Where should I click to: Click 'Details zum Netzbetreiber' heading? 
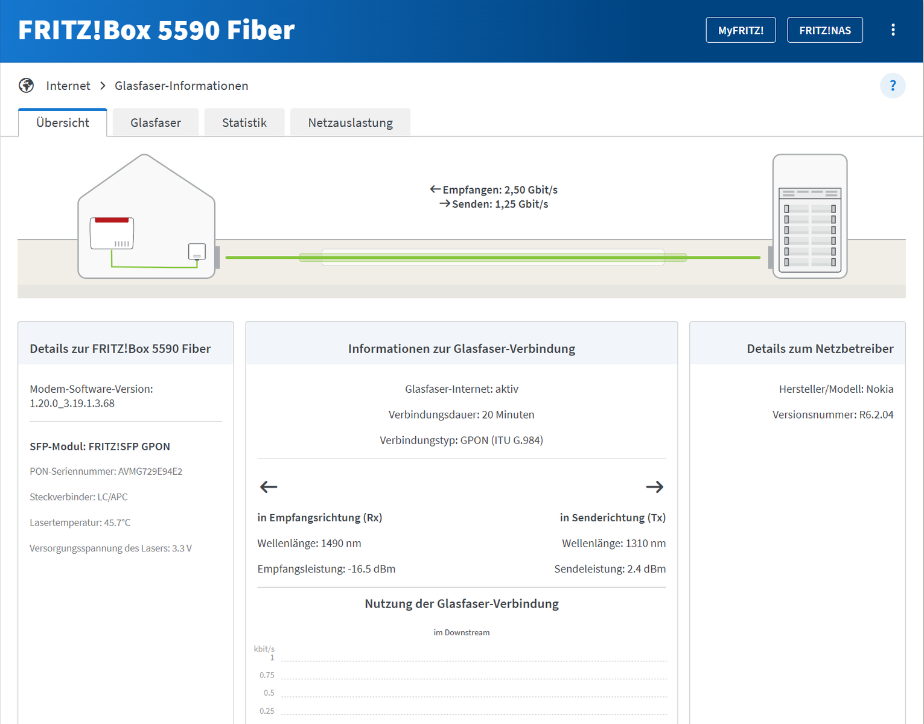(820, 349)
